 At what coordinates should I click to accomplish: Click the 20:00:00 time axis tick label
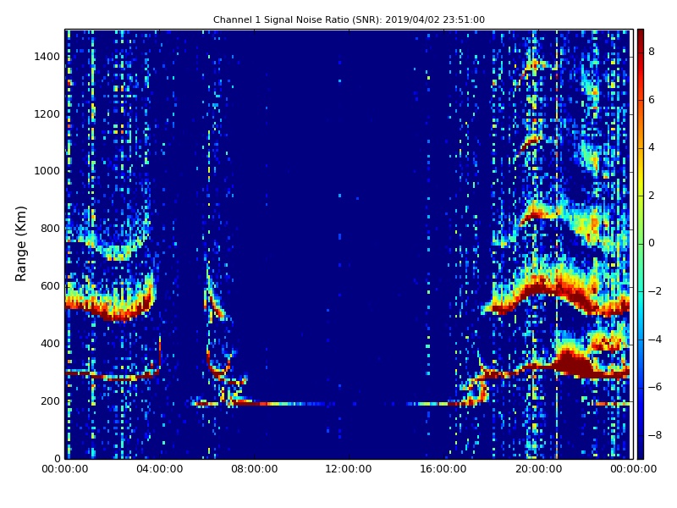(x=538, y=469)
